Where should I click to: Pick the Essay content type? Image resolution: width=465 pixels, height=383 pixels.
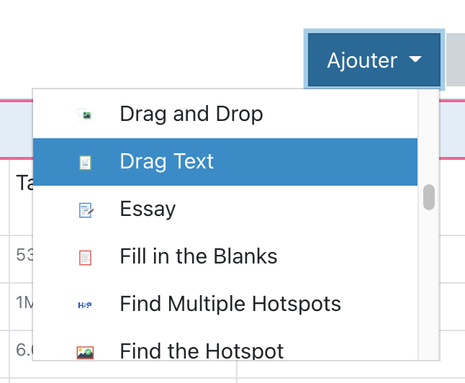[x=148, y=209]
